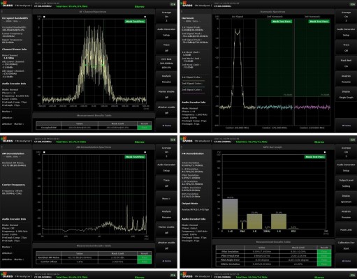
Task: Click Pilot Freq Error row in MPX results table
Action: tap(273, 256)
